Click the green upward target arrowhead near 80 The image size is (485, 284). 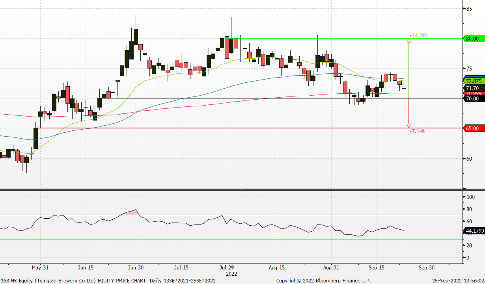tap(409, 40)
